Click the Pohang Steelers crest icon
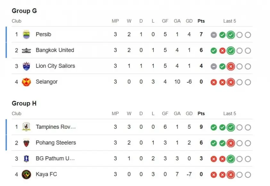This screenshot has width=270, height=186. (26, 143)
